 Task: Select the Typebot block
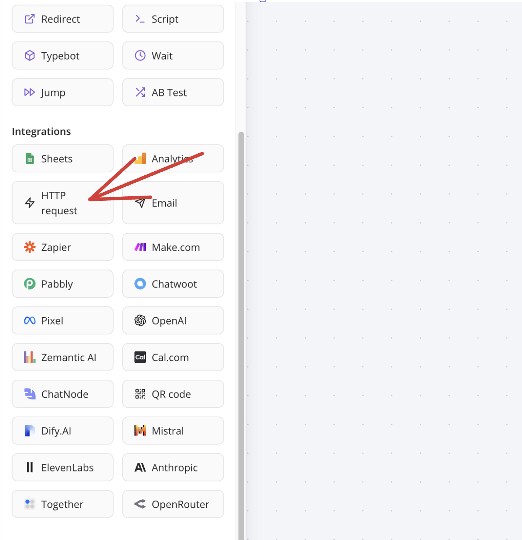point(63,56)
